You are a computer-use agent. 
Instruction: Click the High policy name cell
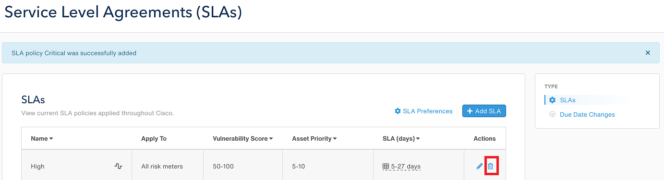pyautogui.click(x=77, y=167)
